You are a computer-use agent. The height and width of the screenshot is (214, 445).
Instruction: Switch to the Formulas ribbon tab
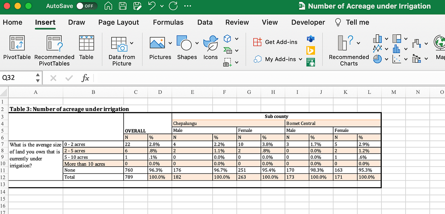pos(168,22)
